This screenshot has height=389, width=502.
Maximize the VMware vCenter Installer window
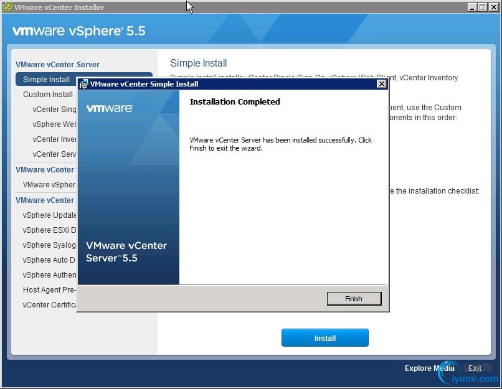click(482, 7)
